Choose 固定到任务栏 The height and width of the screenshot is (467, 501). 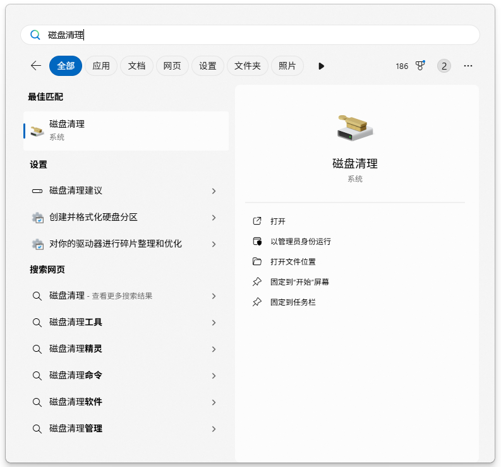[x=293, y=302]
